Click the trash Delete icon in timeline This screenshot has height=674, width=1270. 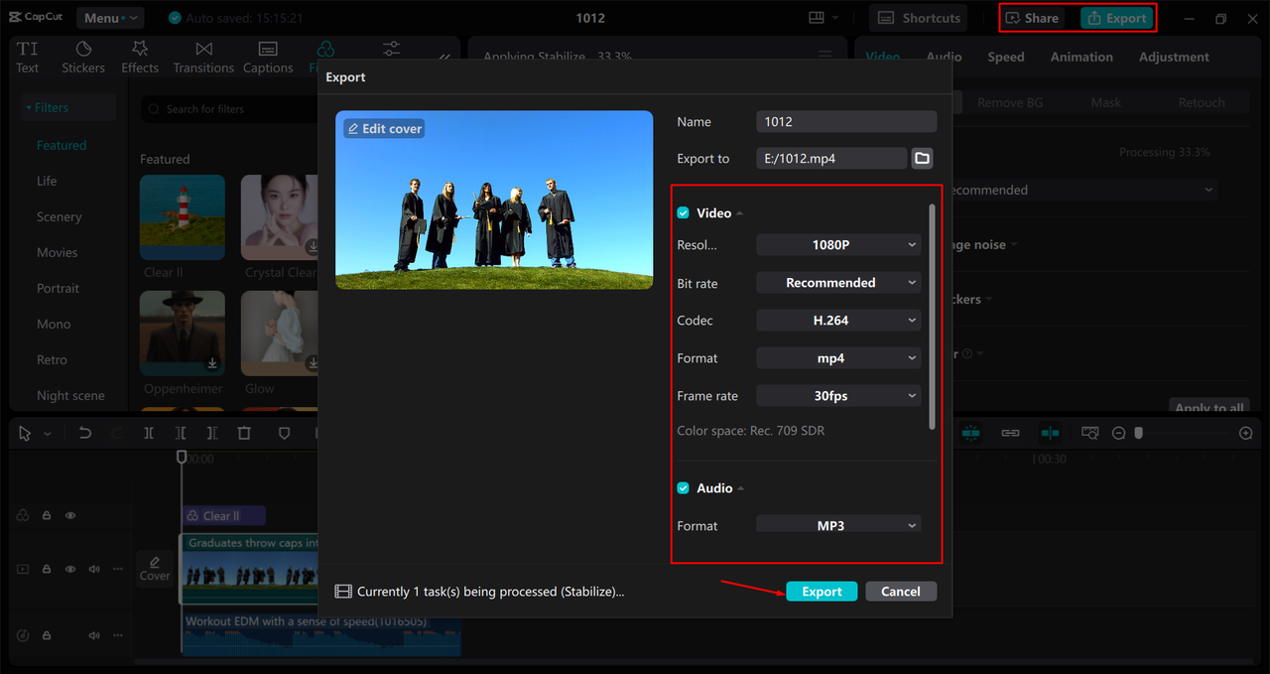click(x=244, y=433)
